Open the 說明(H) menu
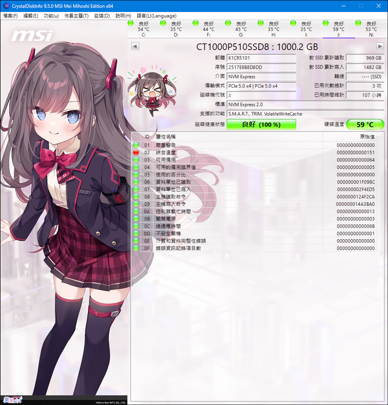 123,16
